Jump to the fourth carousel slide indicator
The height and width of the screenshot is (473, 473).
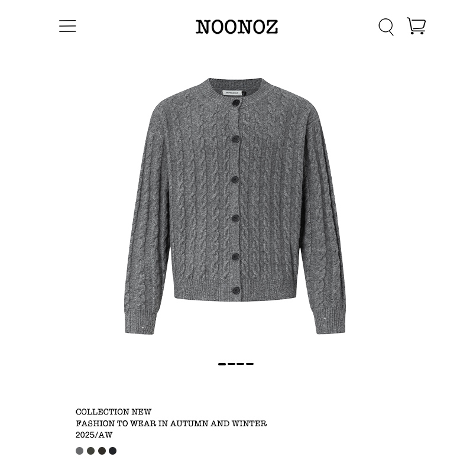coord(250,364)
